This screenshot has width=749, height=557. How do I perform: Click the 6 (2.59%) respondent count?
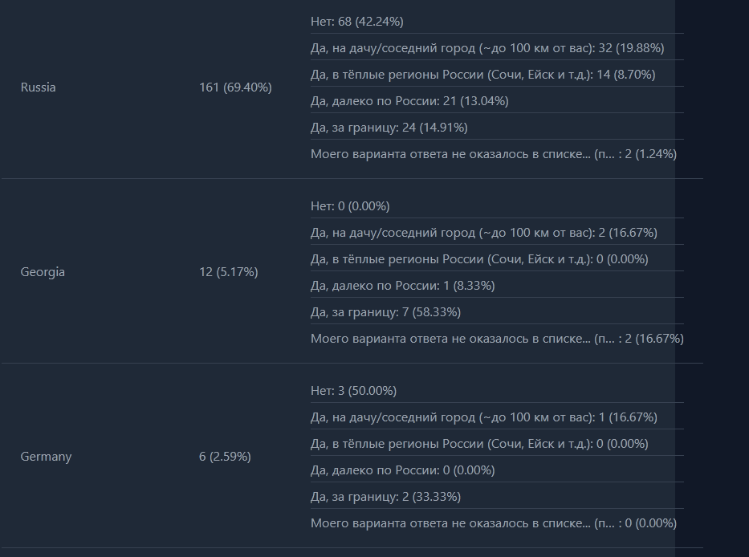tap(225, 457)
